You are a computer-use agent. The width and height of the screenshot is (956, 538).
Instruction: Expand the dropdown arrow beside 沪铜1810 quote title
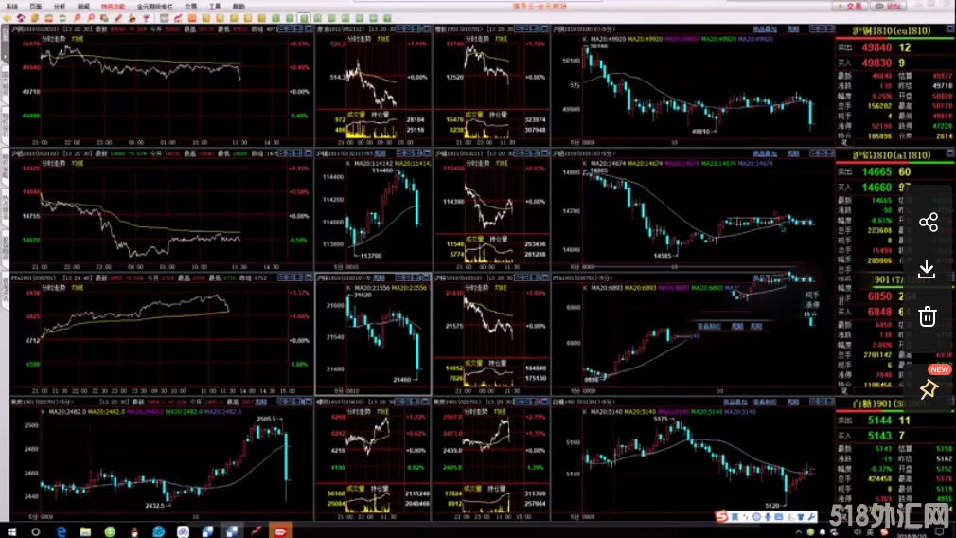(x=950, y=29)
